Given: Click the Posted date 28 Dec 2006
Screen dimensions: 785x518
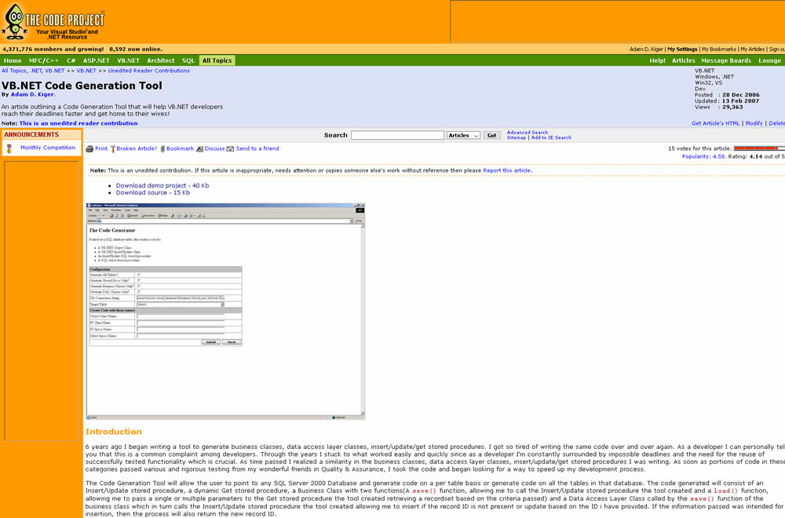Looking at the screenshot, I should pyautogui.click(x=740, y=95).
